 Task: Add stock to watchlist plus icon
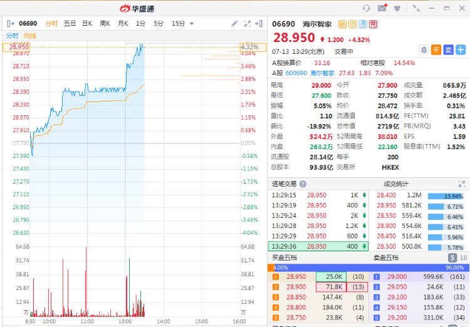(x=461, y=49)
